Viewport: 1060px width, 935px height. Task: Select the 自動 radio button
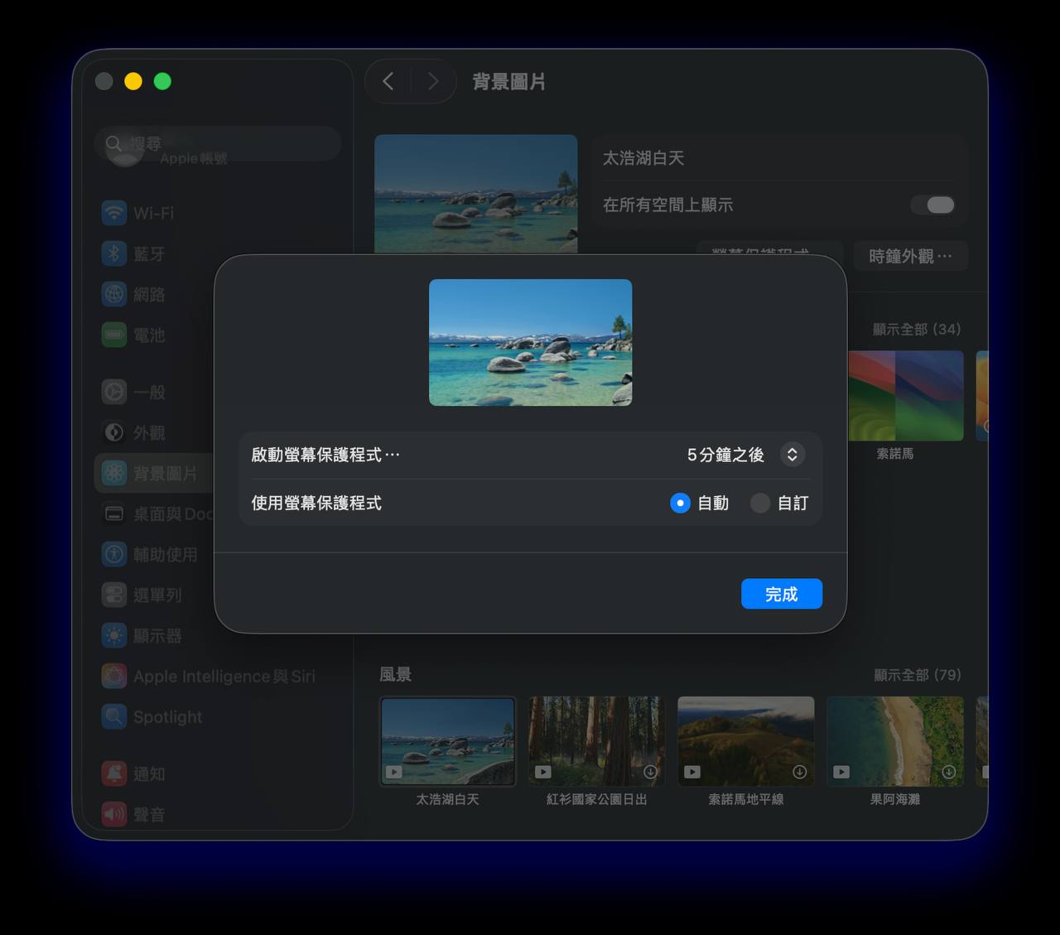680,503
